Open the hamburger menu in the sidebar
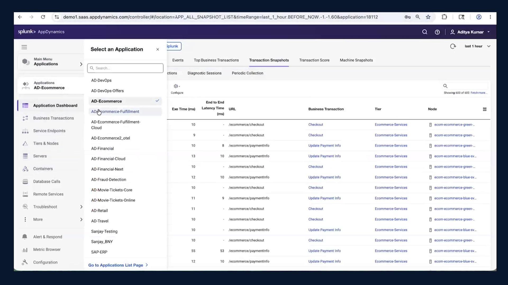This screenshot has height=285, width=508. point(24,47)
